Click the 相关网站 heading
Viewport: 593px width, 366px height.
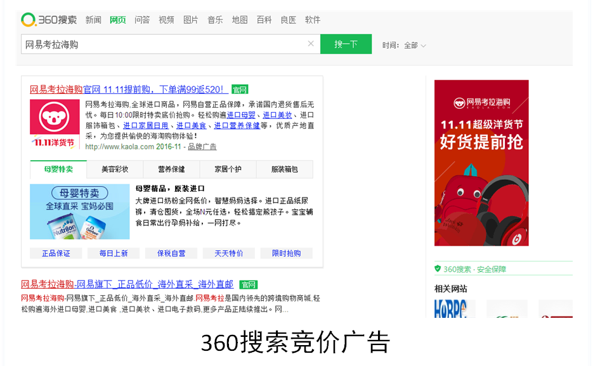[450, 289]
